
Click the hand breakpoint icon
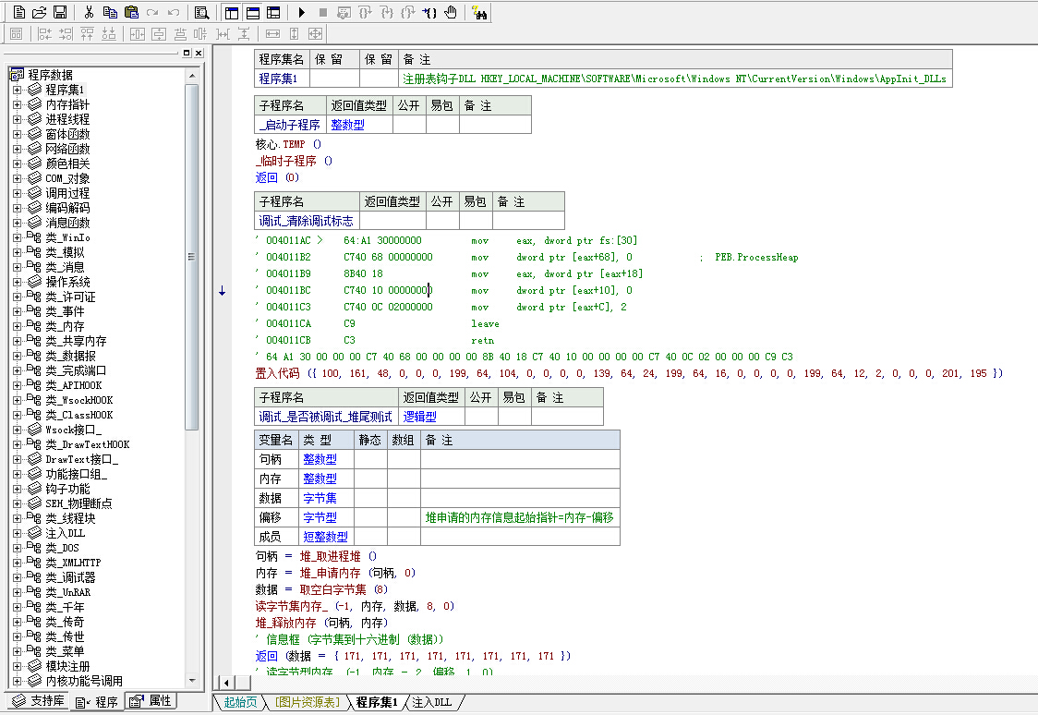tap(451, 12)
